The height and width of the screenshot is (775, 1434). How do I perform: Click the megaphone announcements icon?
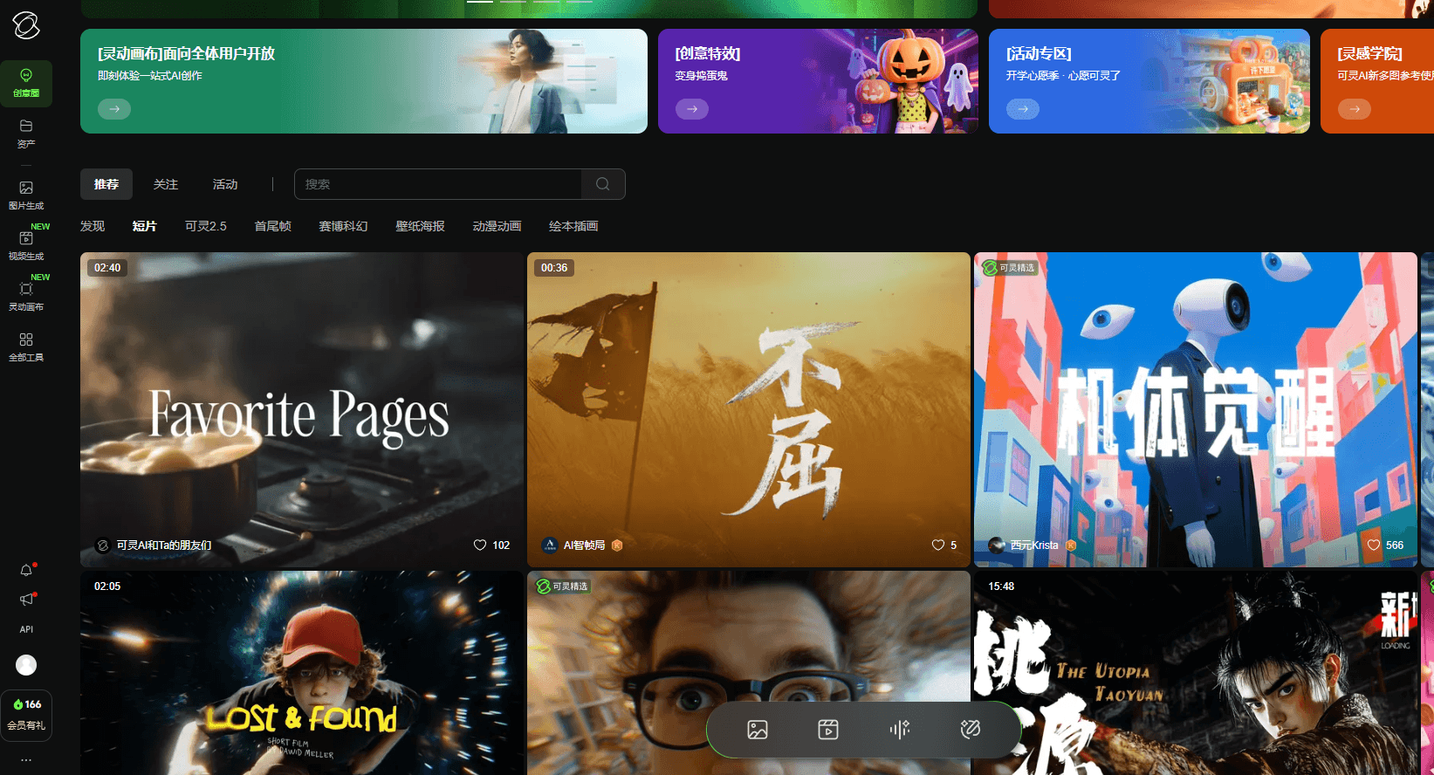(26, 600)
